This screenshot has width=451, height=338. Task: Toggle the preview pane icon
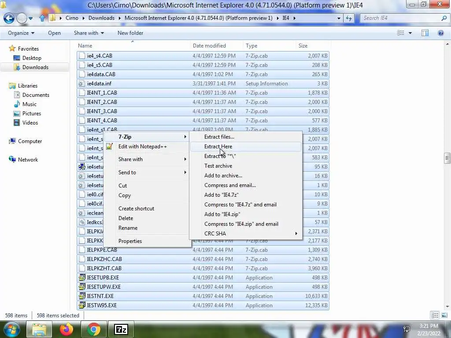click(x=425, y=33)
